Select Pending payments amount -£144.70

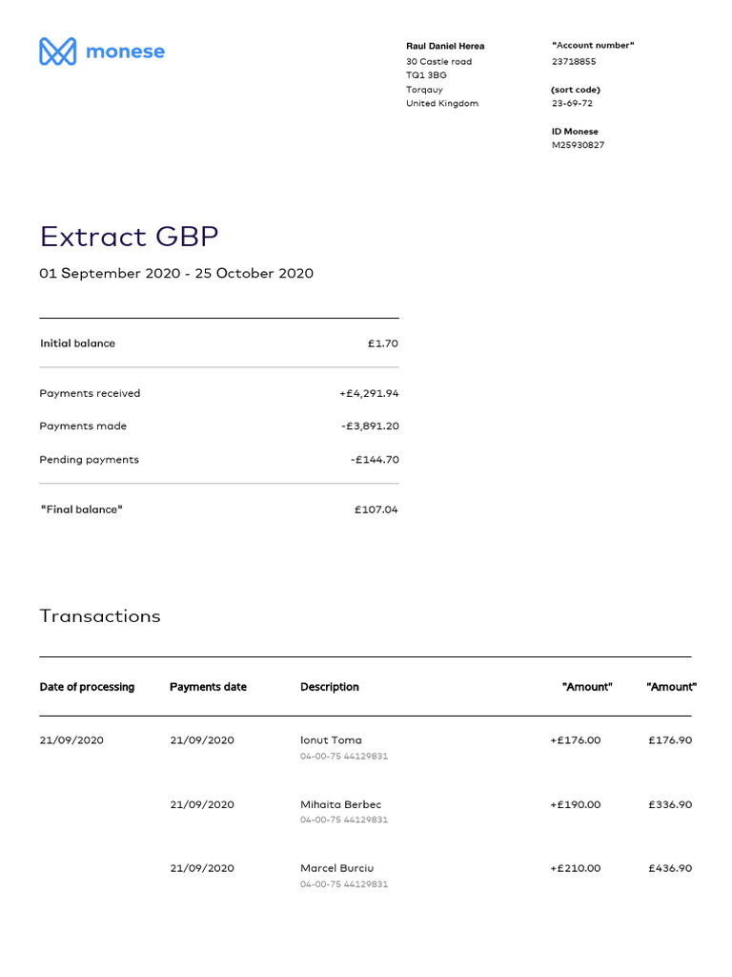[x=375, y=460]
